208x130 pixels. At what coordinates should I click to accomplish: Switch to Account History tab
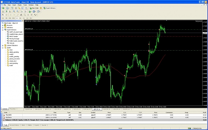(14, 125)
